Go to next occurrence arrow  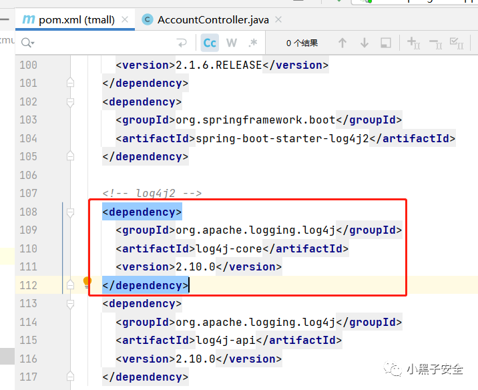[365, 43]
